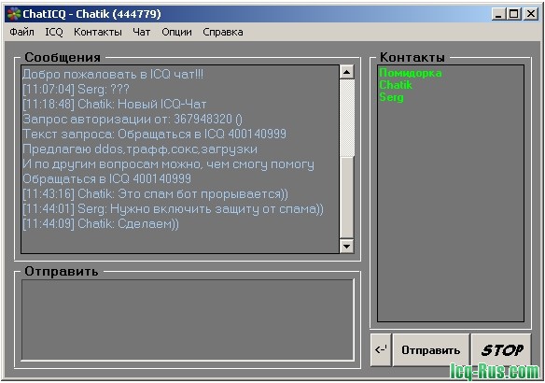
Task: Click message '[11:44:01] Serg: Нужно включить защиту от спама))'
Action: pyautogui.click(x=173, y=208)
